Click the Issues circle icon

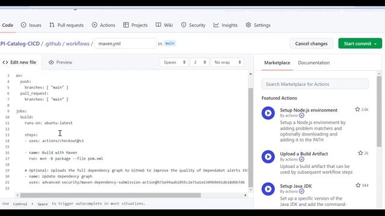click(x=23, y=25)
